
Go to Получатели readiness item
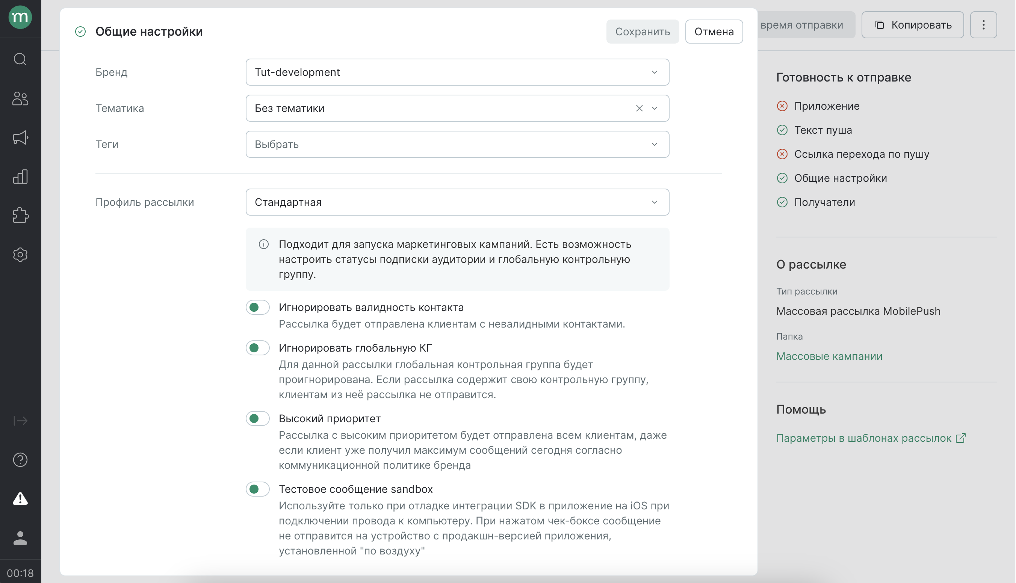[x=825, y=202]
